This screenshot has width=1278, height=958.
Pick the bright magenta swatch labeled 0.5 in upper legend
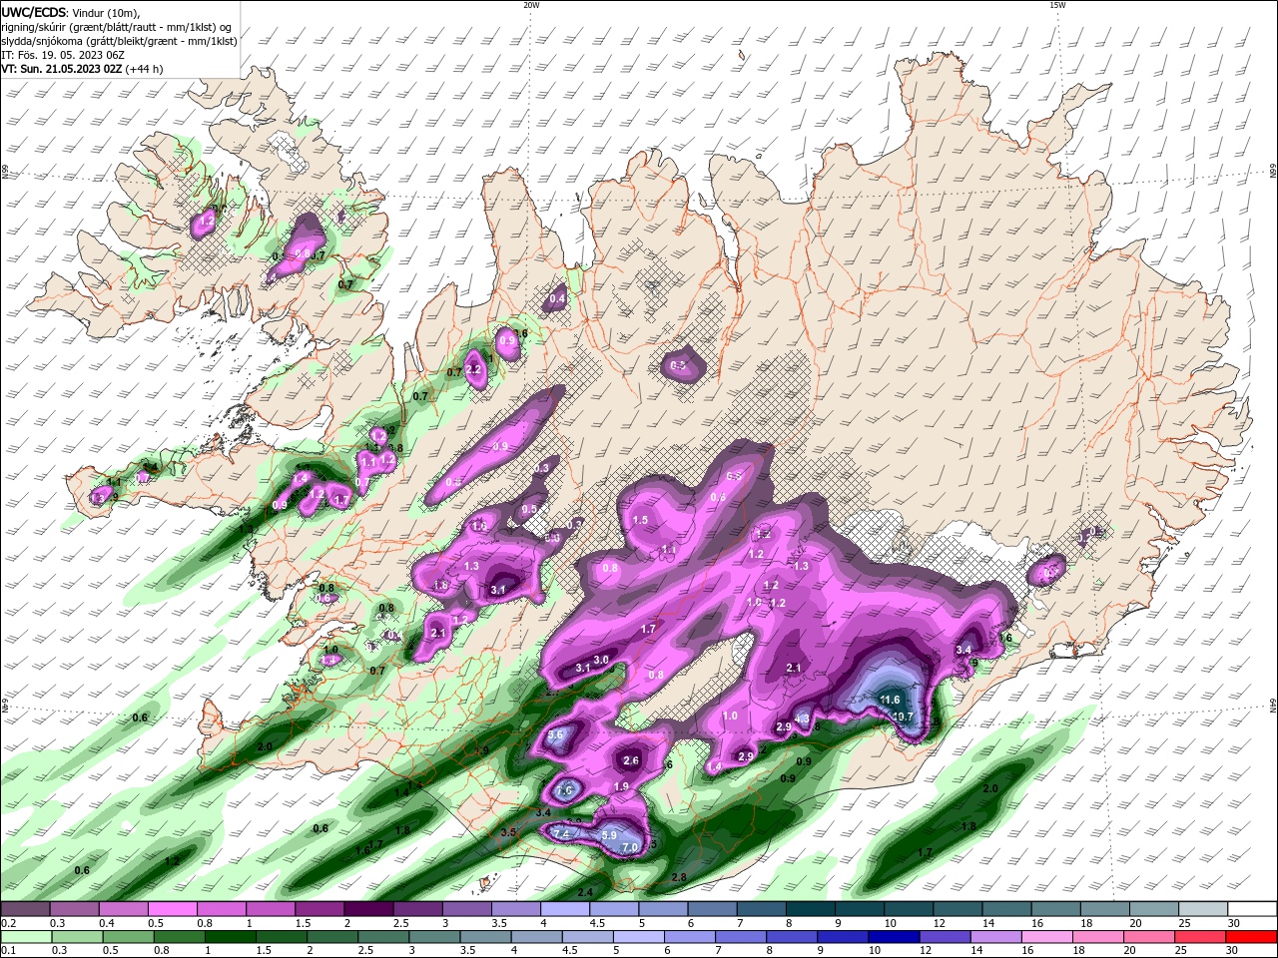[x=172, y=909]
